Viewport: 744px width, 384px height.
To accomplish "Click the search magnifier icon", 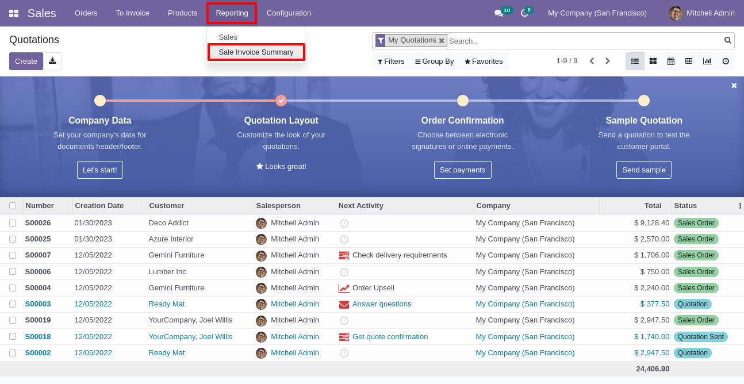I will coord(728,40).
